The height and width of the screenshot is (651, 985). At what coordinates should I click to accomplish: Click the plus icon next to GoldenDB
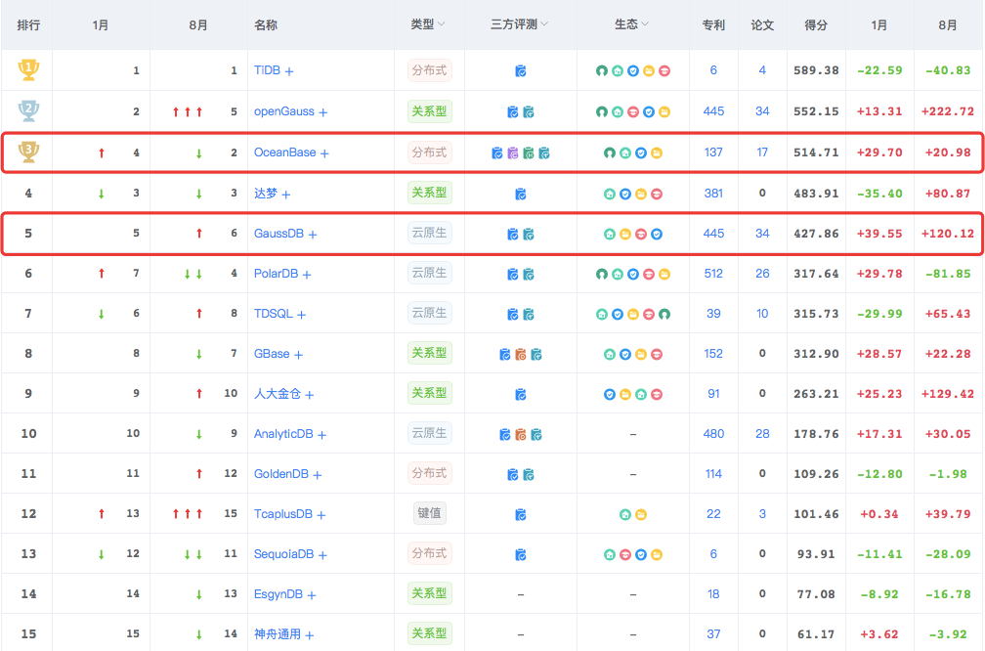tap(318, 475)
